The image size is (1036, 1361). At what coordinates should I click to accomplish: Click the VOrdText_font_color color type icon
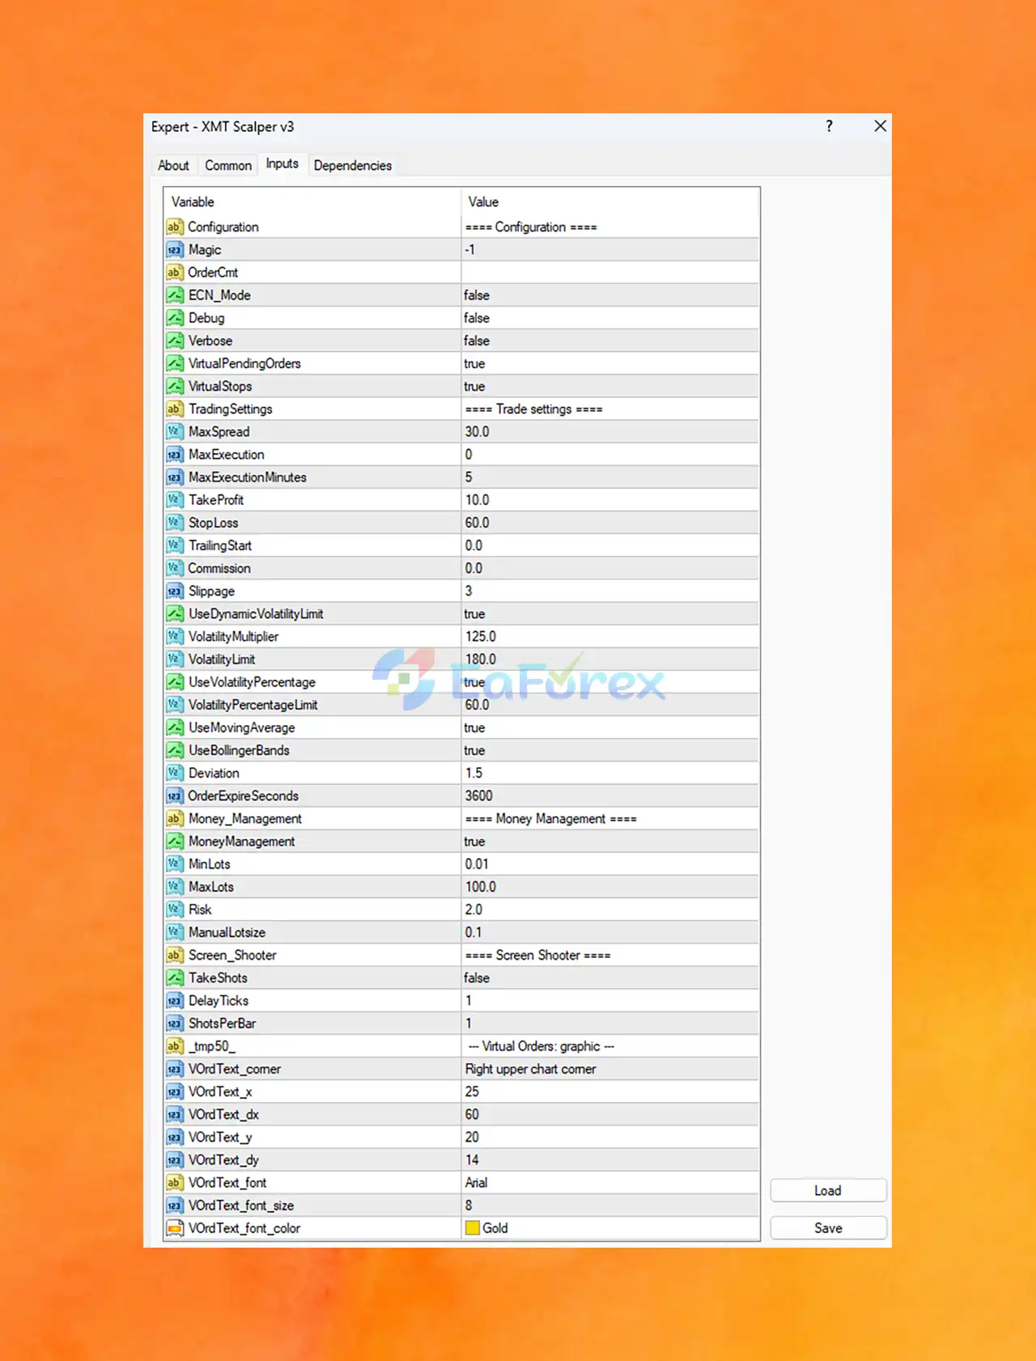click(x=174, y=1228)
